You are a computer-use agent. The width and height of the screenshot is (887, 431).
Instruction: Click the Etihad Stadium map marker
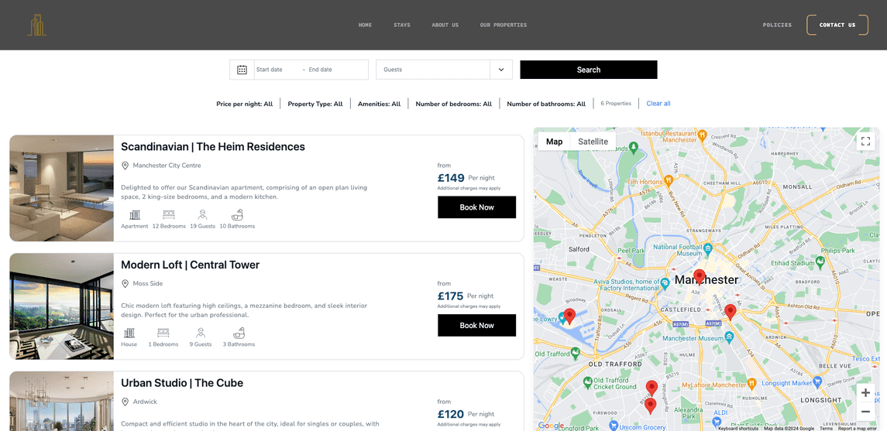[x=820, y=261]
